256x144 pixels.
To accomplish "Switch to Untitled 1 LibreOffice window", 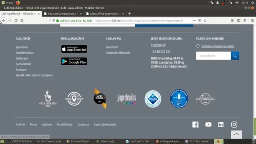I will pyautogui.click(x=139, y=141).
